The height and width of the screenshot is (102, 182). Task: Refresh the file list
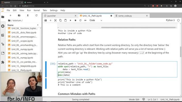pyautogui.click(x=36, y=15)
